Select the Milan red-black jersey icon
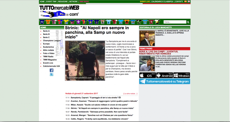This screenshot has height=122, width=230. tap(115, 22)
